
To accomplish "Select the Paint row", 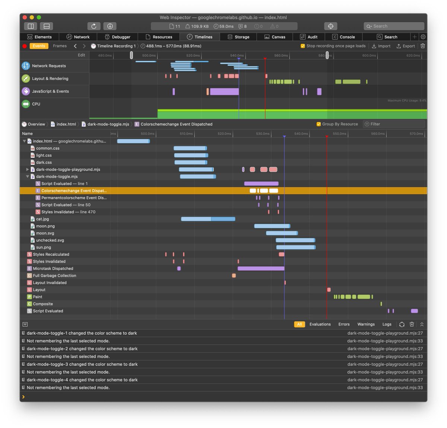I will click(223, 297).
